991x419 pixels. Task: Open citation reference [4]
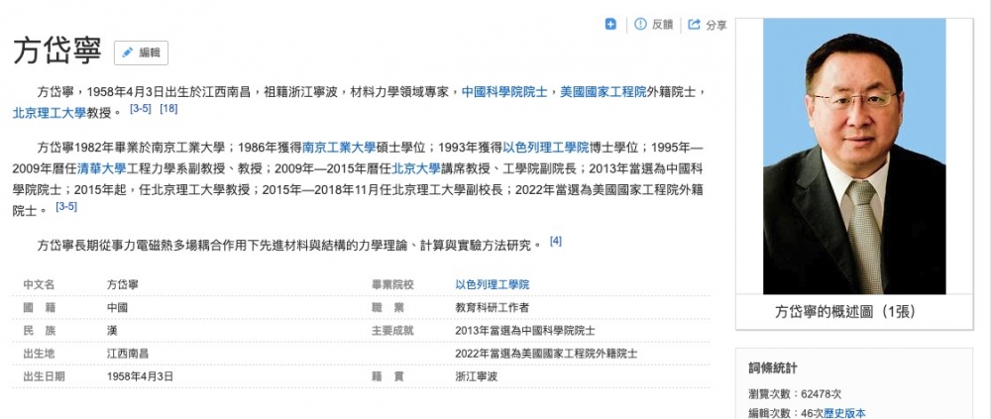(556, 241)
